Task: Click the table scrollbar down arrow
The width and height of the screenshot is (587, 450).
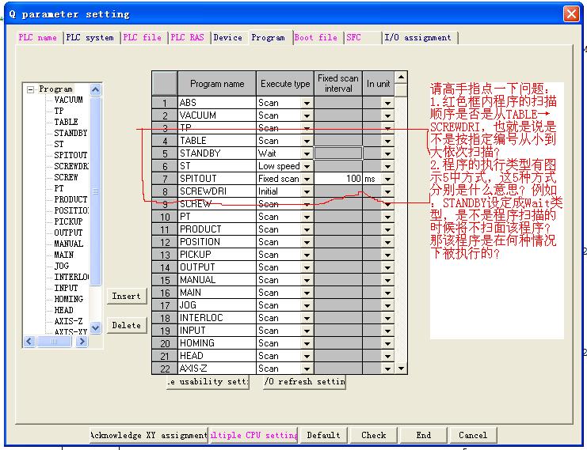Action: click(x=401, y=368)
